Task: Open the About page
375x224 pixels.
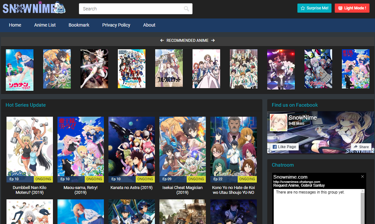Action: [149, 25]
